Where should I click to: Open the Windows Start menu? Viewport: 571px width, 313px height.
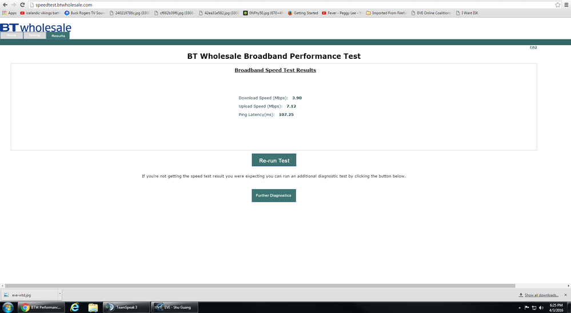(7, 307)
